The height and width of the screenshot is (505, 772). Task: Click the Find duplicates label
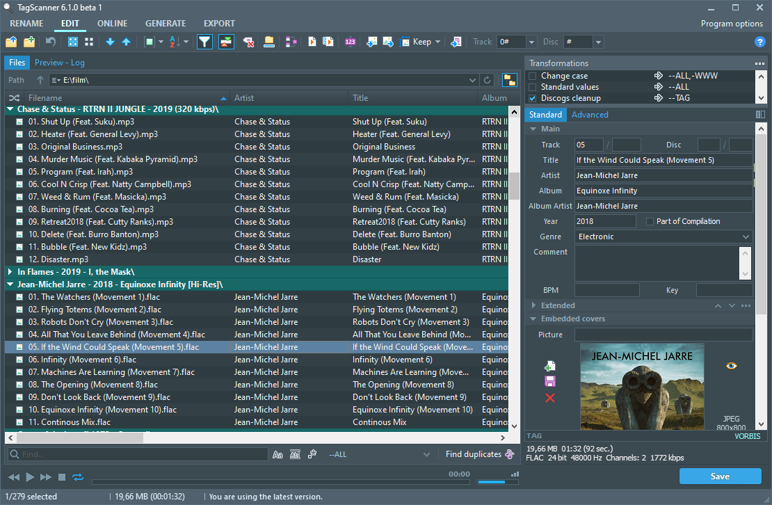click(x=473, y=454)
